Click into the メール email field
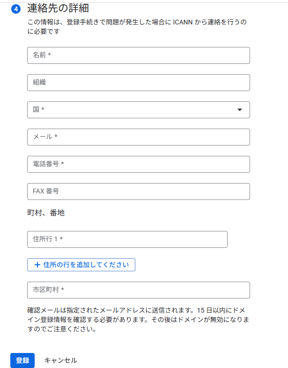This screenshot has height=368, width=288. pyautogui.click(x=139, y=137)
